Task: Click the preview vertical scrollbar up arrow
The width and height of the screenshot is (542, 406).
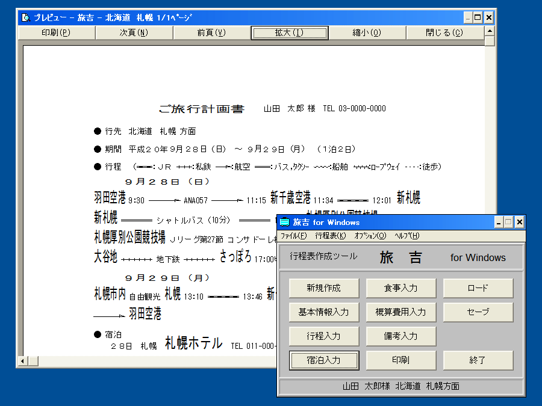Action: [x=490, y=31]
